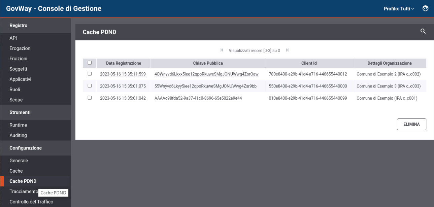Open public key starting with 4OWnyvd6Lkxx5
434x207 pixels.
coord(206,74)
